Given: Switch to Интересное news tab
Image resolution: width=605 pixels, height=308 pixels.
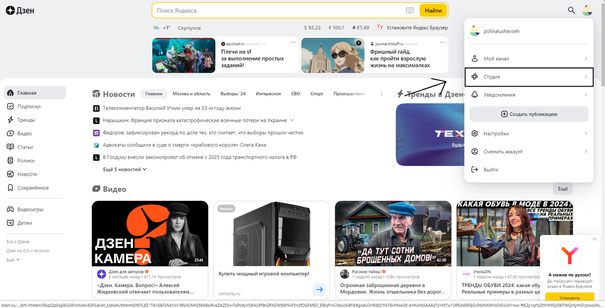Looking at the screenshot, I should pyautogui.click(x=268, y=94).
